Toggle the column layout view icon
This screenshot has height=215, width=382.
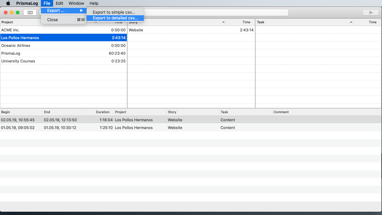[30, 13]
